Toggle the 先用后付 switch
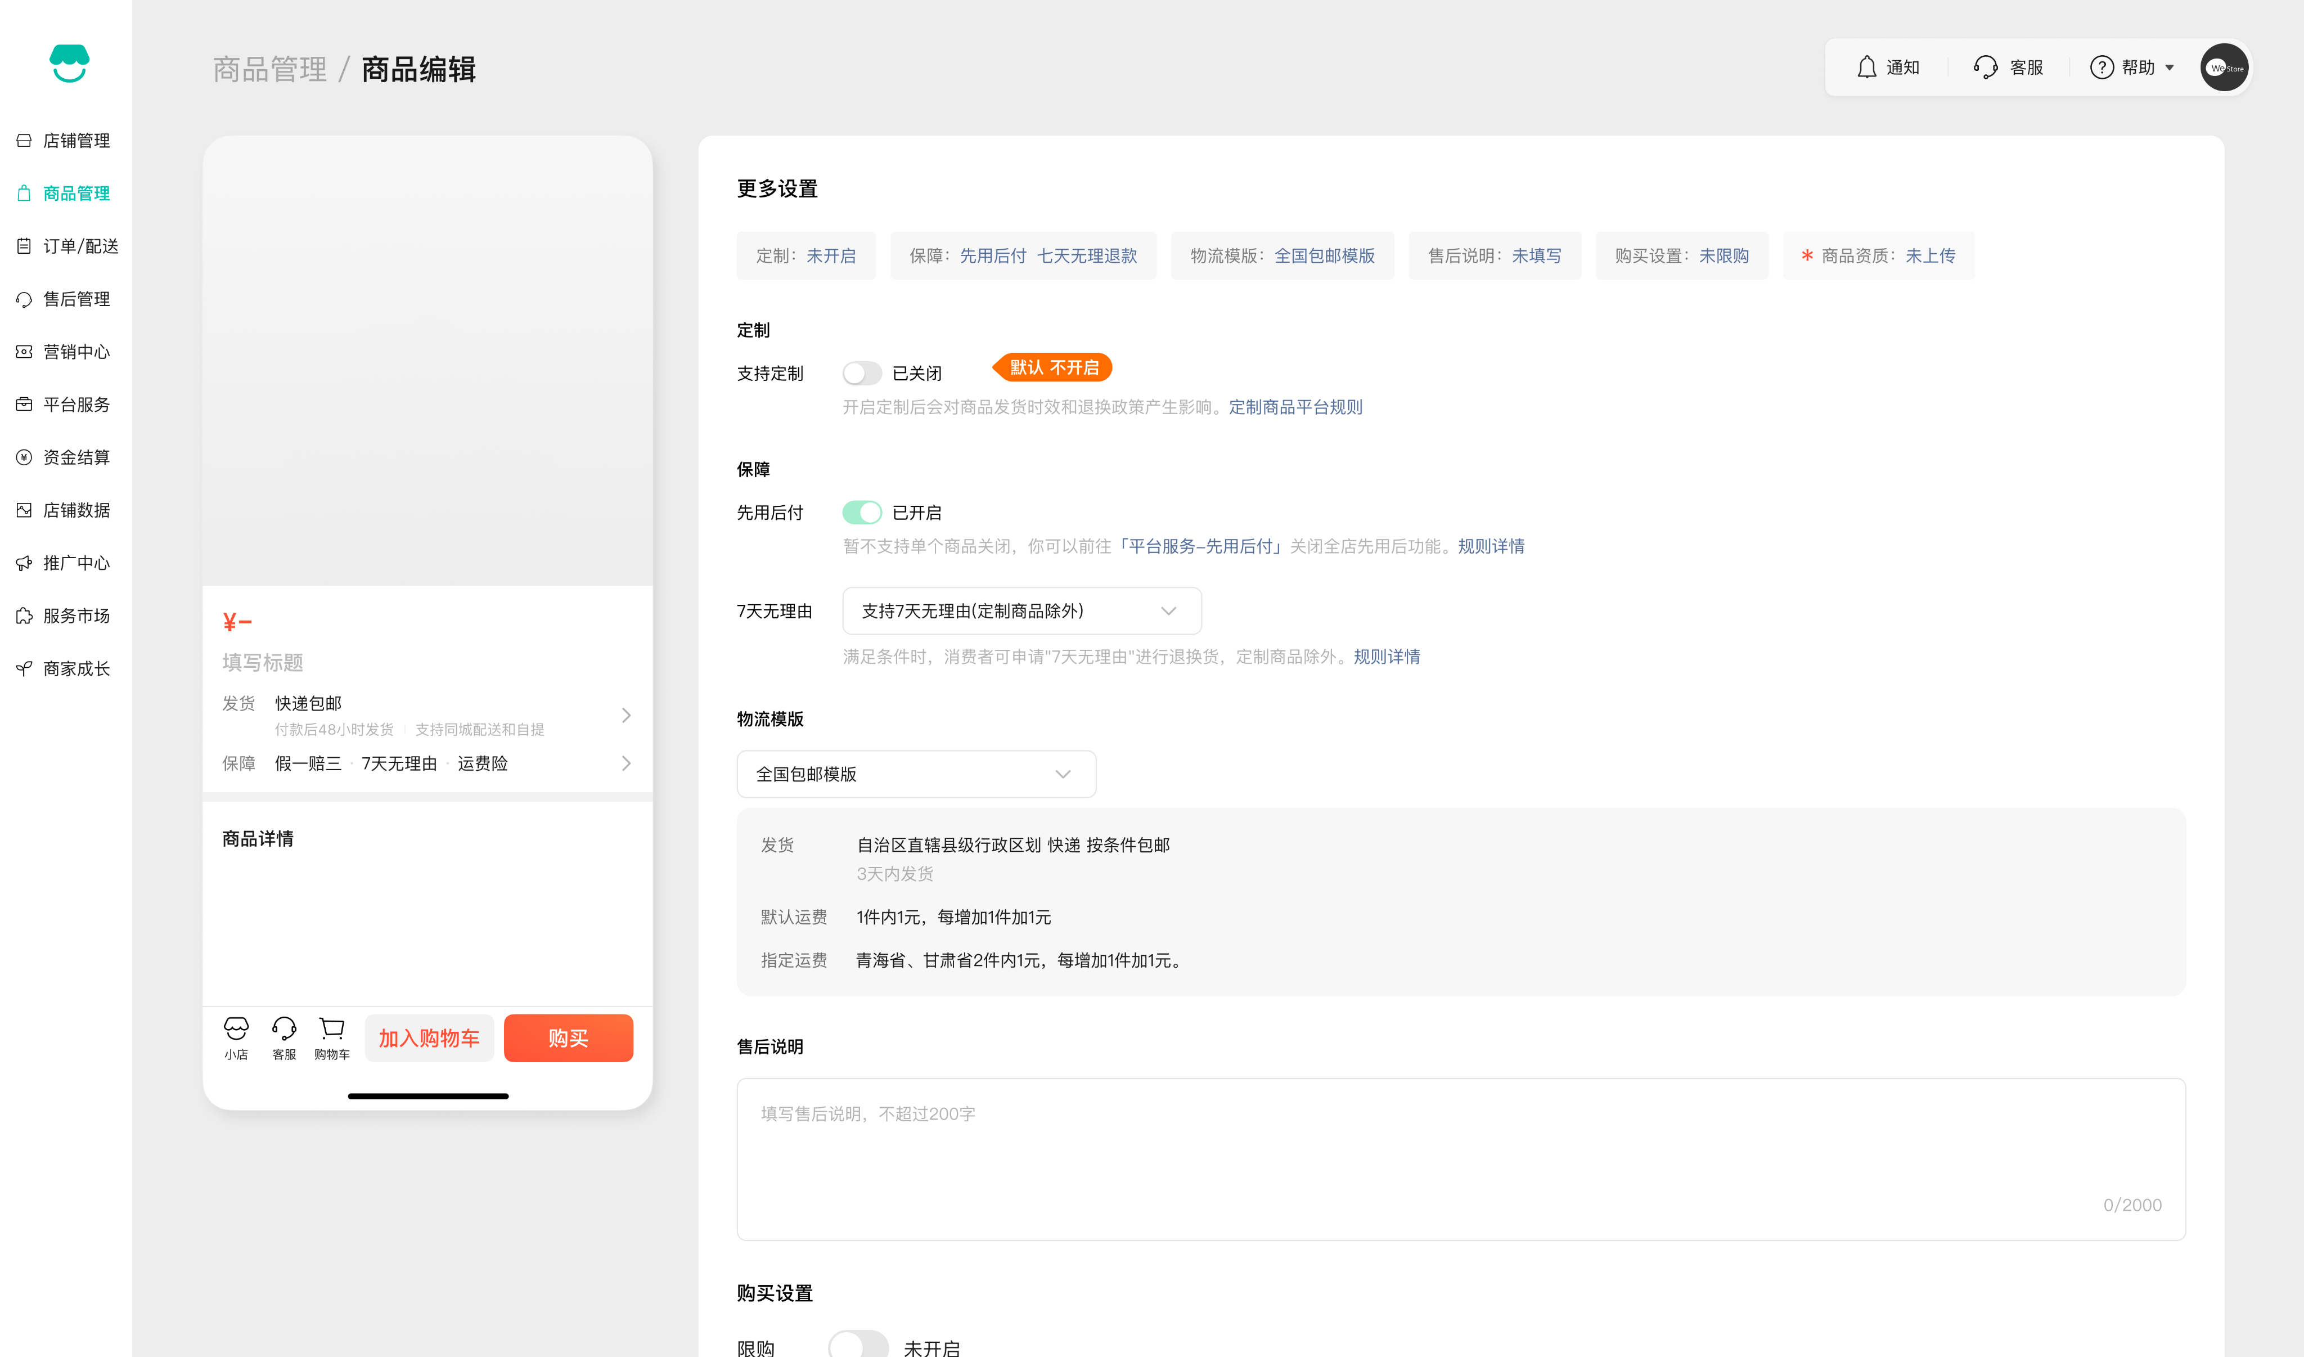 (861, 513)
